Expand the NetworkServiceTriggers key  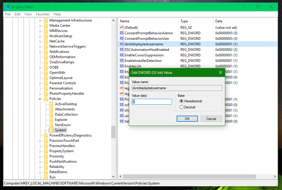coord(40,47)
